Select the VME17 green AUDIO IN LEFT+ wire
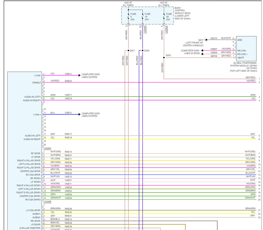The width and height of the screenshot is (263, 230). (x=149, y=97)
